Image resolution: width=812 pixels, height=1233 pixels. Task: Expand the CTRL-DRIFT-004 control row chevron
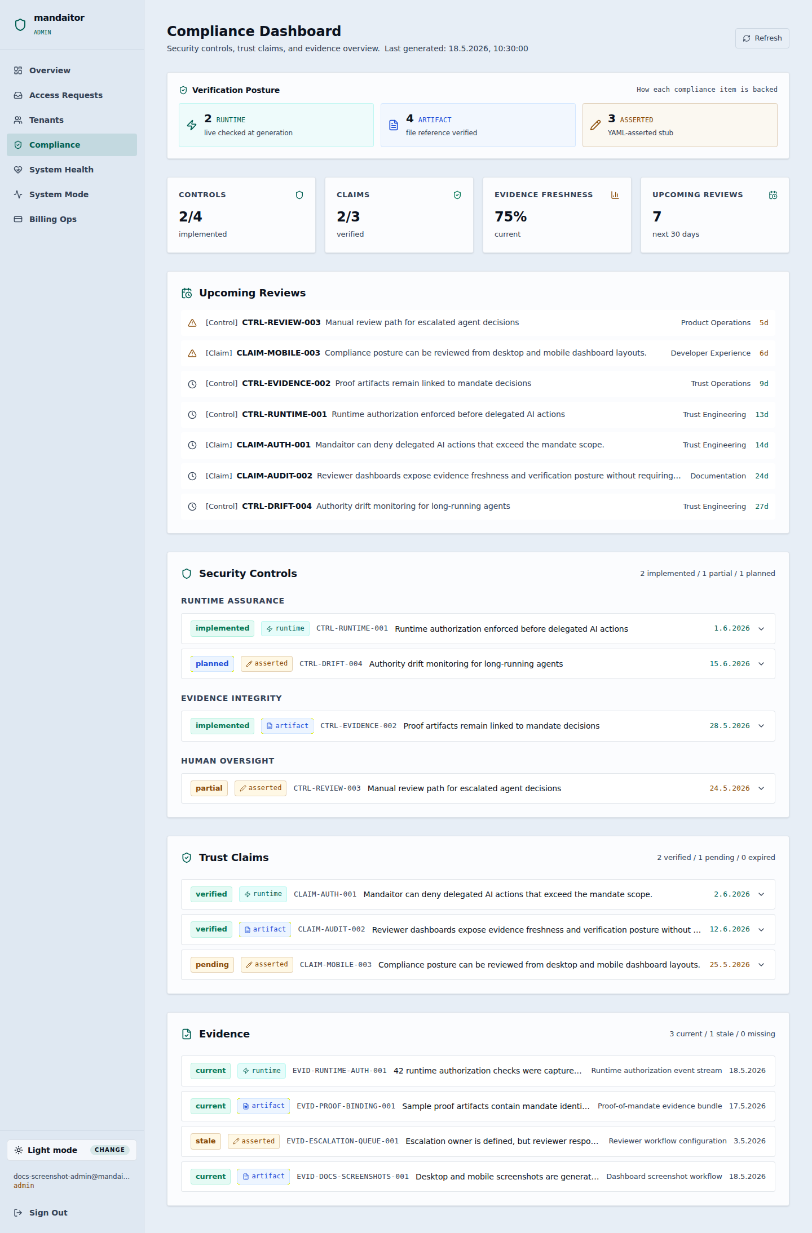pyautogui.click(x=761, y=664)
